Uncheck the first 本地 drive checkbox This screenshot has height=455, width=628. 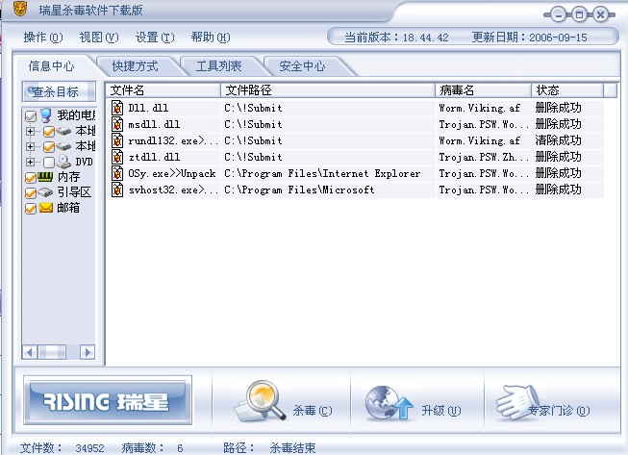pyautogui.click(x=48, y=132)
